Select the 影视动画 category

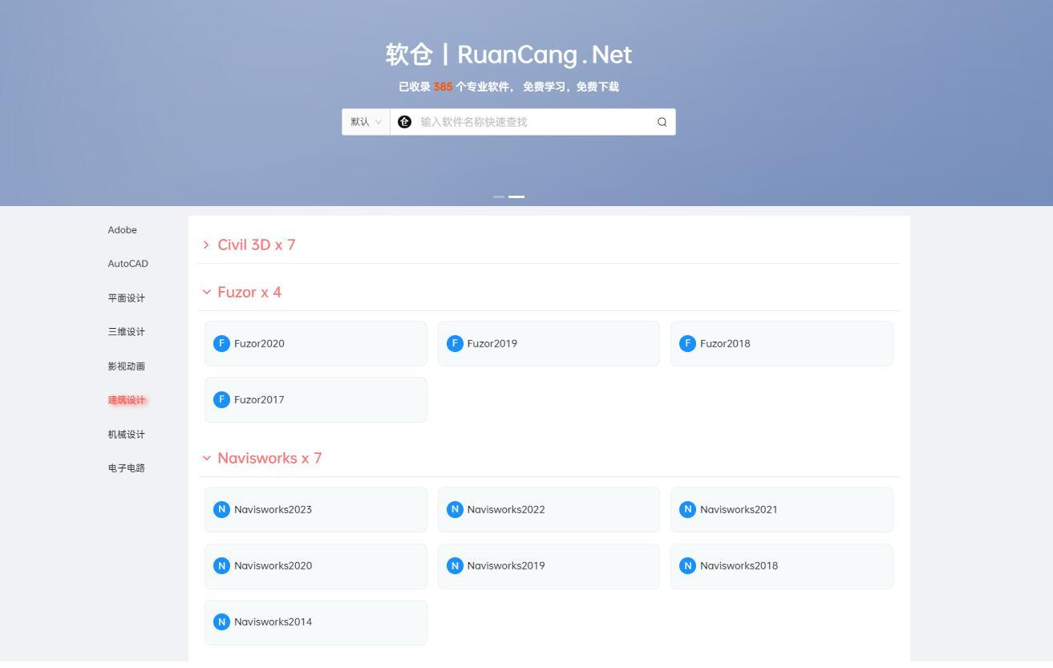tap(127, 366)
